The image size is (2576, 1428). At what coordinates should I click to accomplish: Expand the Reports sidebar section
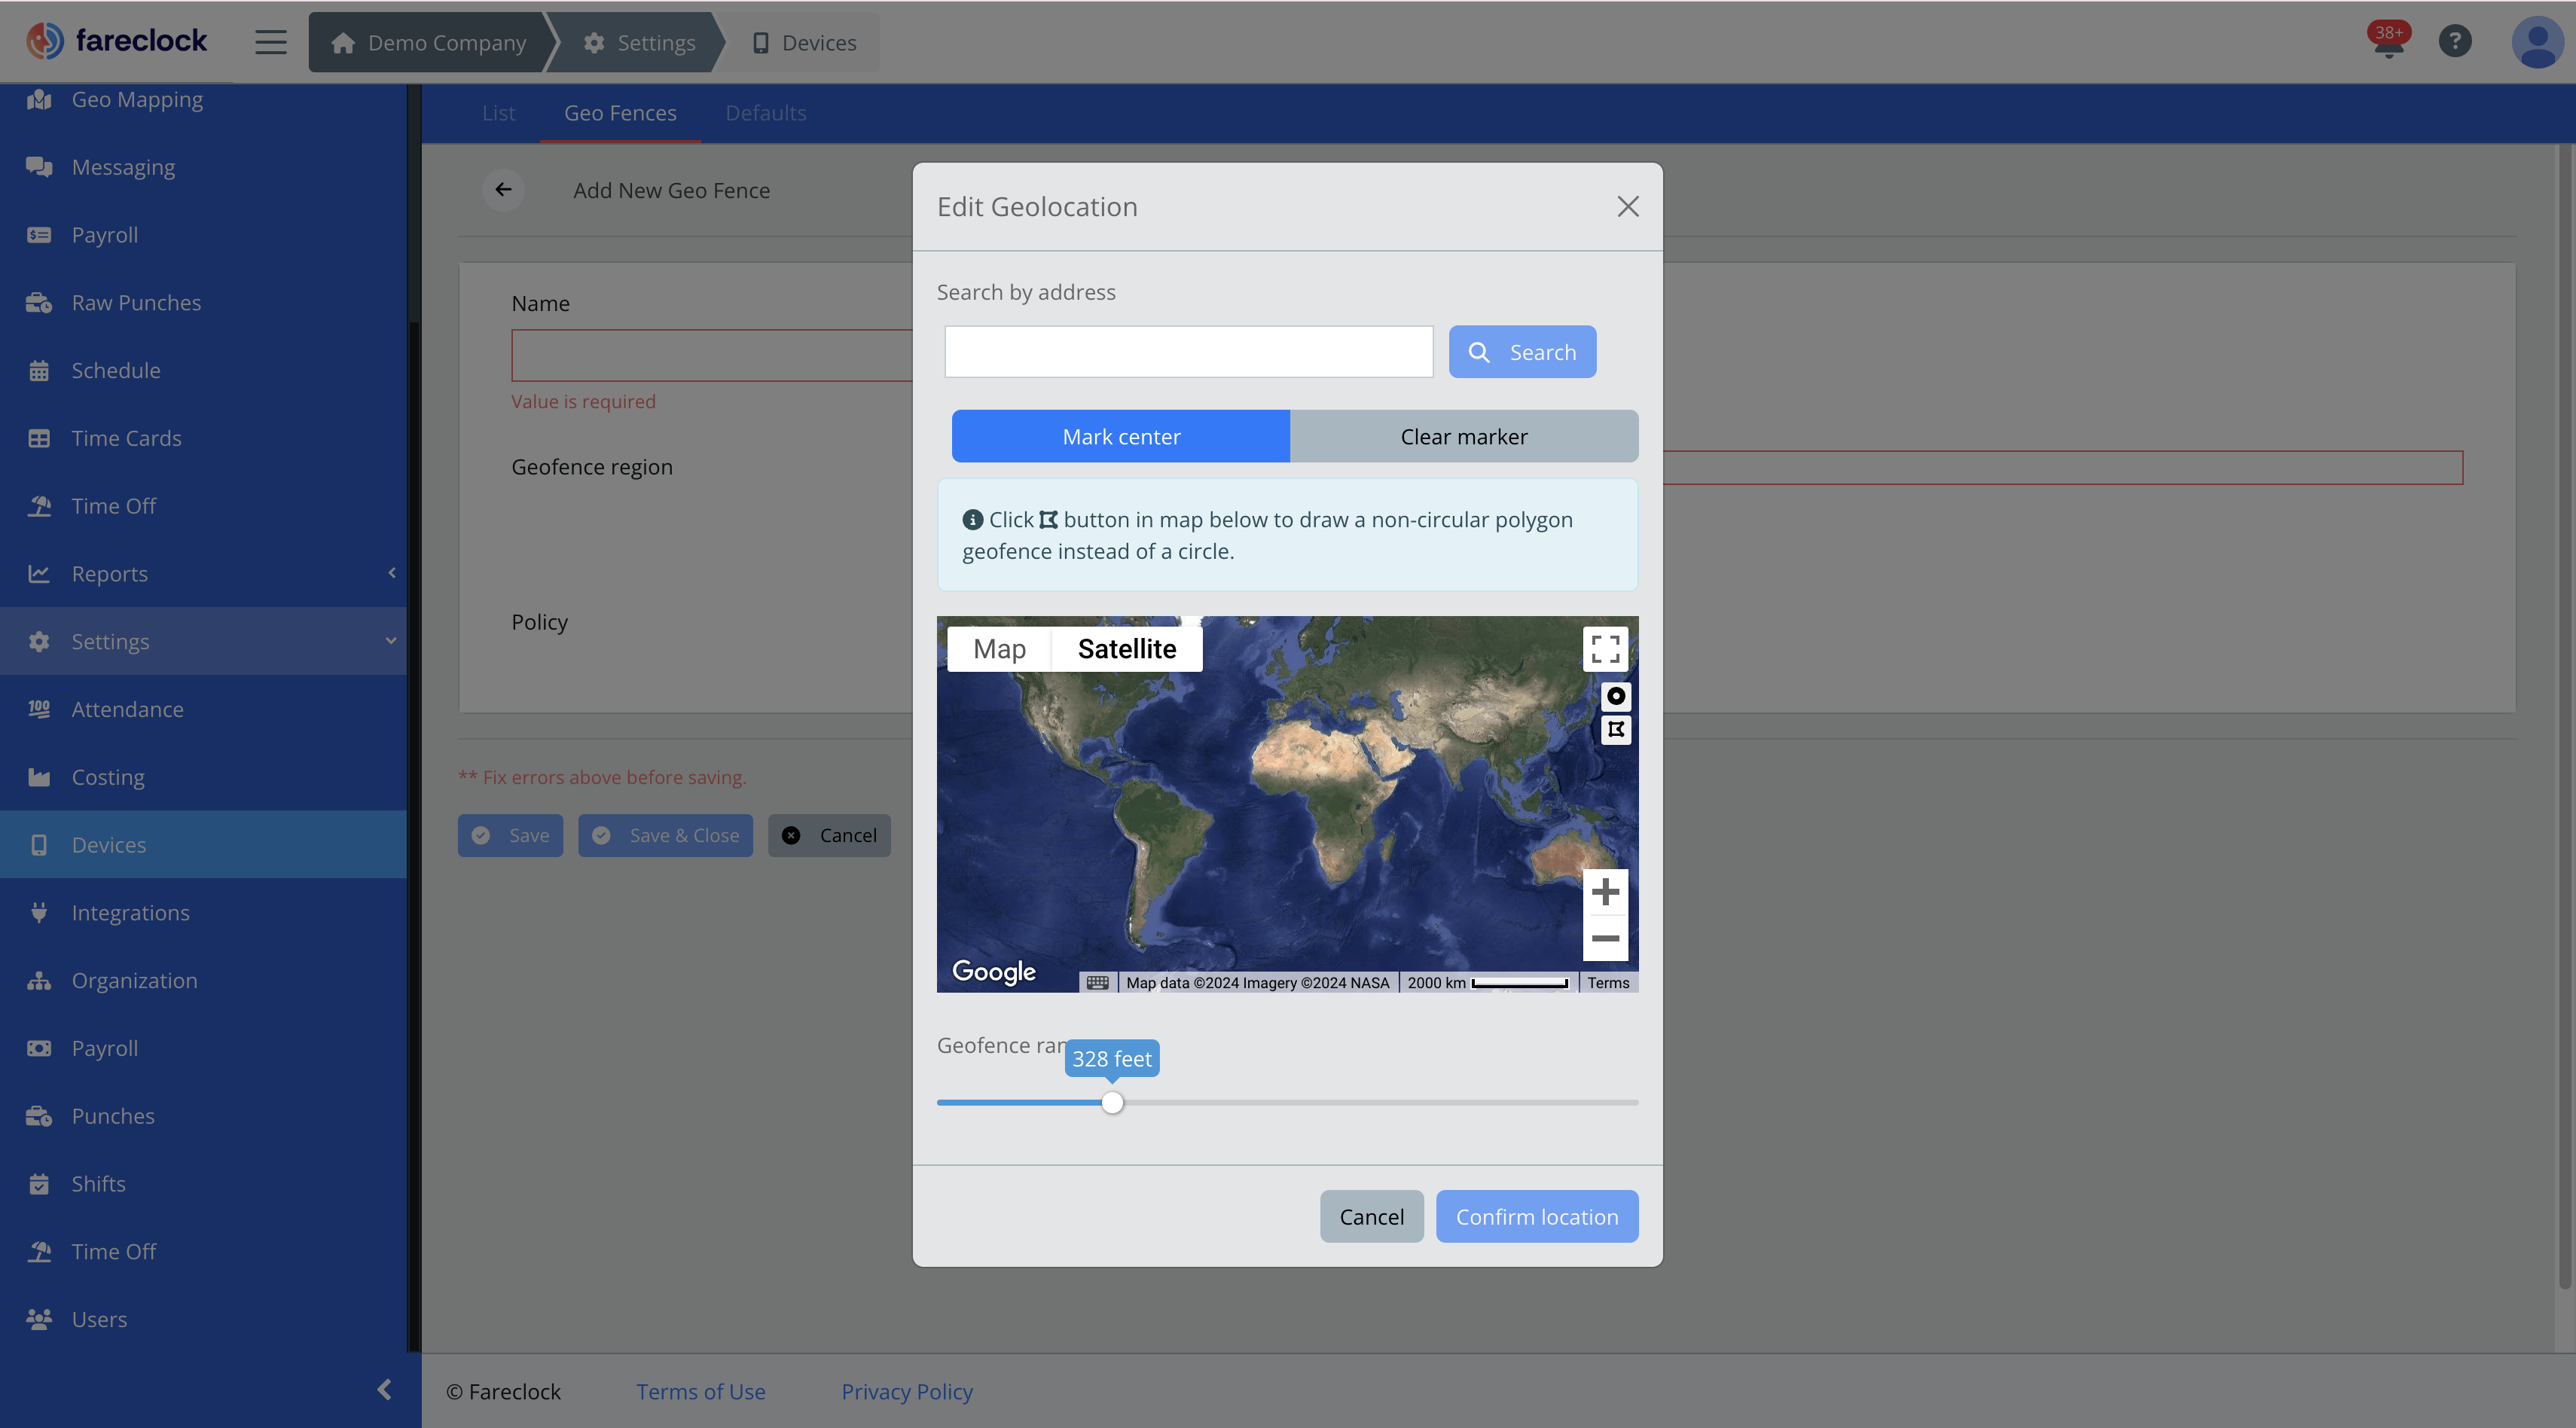(x=110, y=573)
